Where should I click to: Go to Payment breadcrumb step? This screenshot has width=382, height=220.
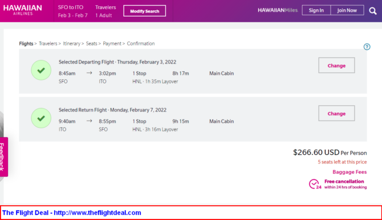point(112,43)
